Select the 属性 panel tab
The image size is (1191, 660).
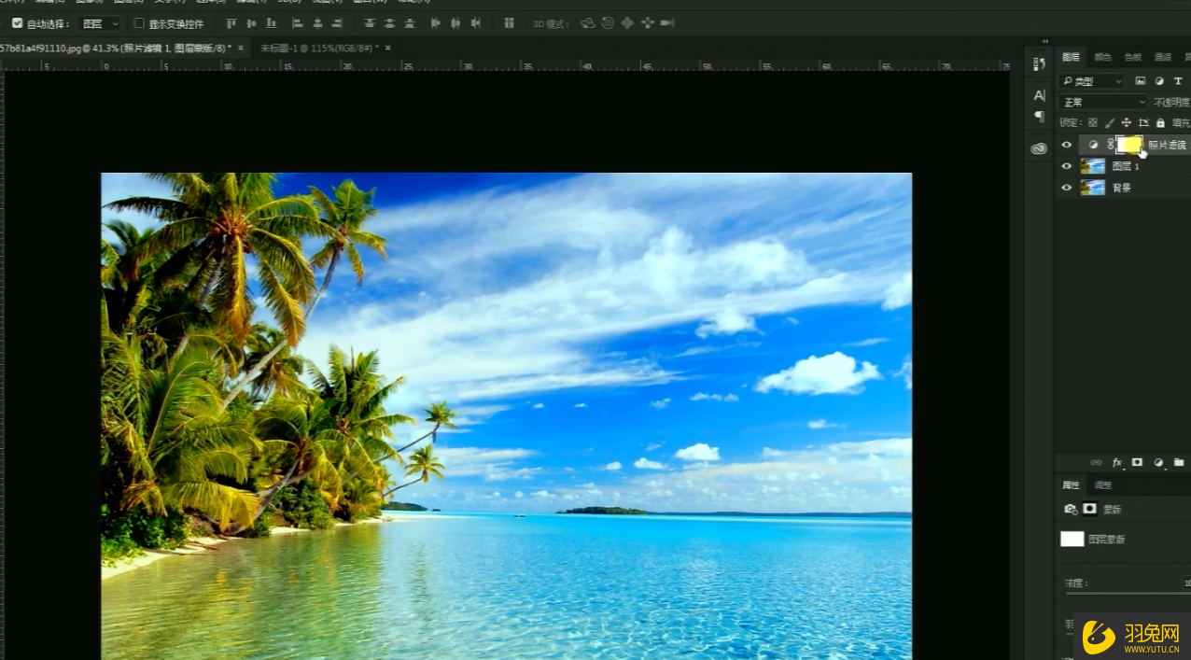[1071, 485]
